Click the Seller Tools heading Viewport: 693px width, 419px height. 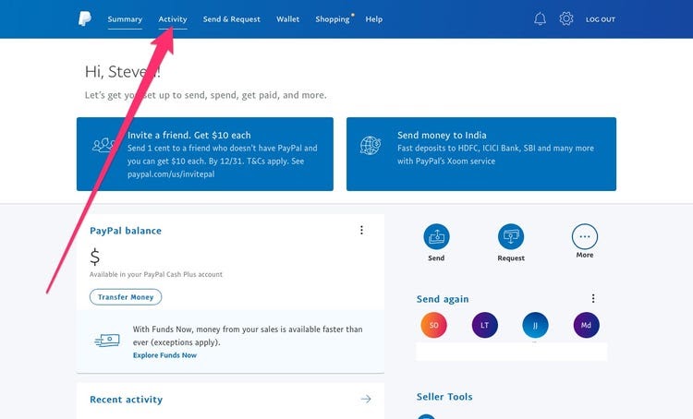tap(444, 397)
